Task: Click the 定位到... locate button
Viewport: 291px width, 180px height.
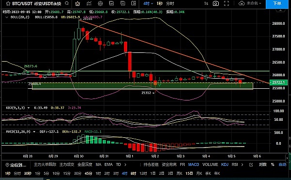Action: tap(16, 165)
